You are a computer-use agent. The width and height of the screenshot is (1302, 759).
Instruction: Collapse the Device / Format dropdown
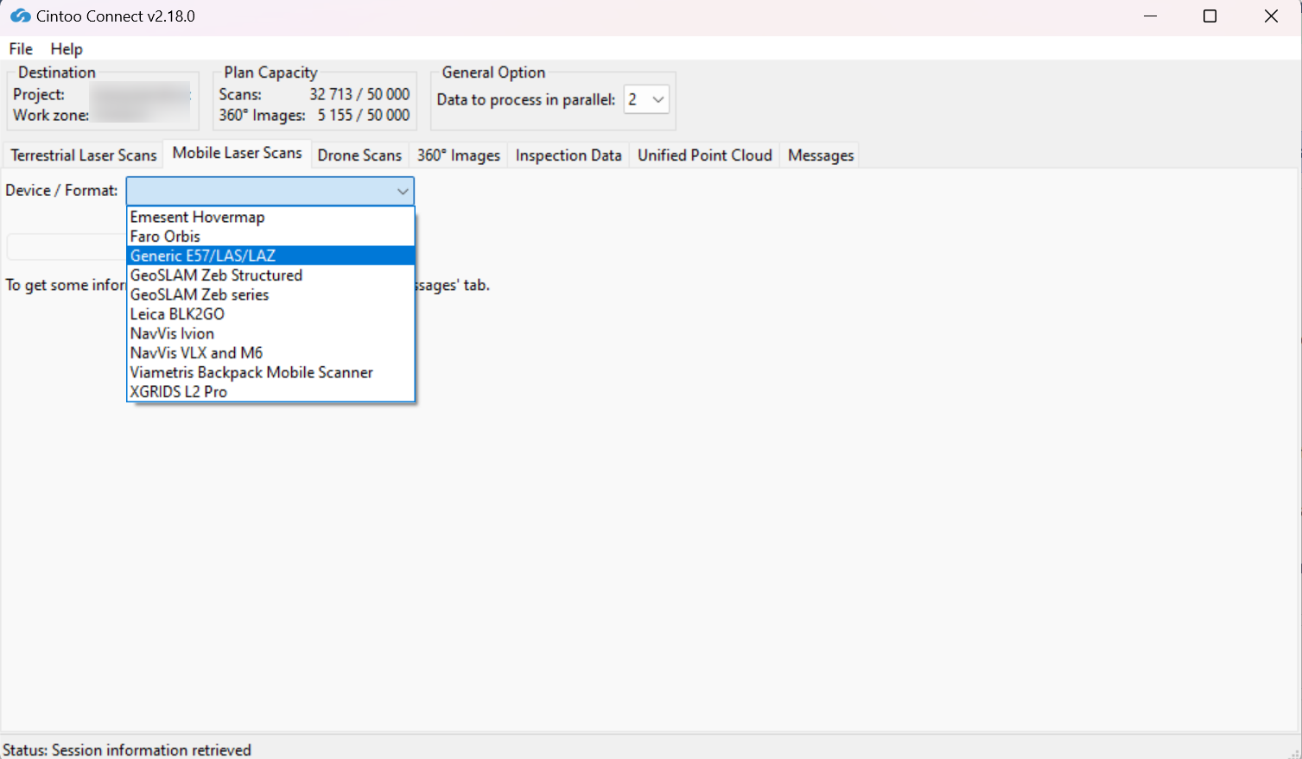coord(403,191)
